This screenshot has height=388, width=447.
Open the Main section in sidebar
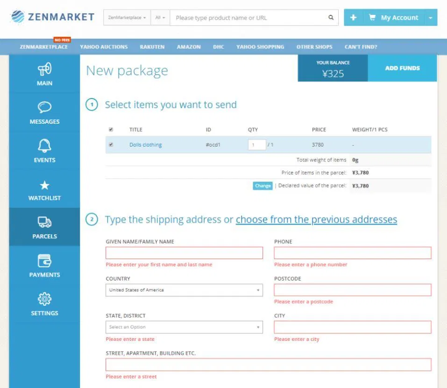[44, 74]
